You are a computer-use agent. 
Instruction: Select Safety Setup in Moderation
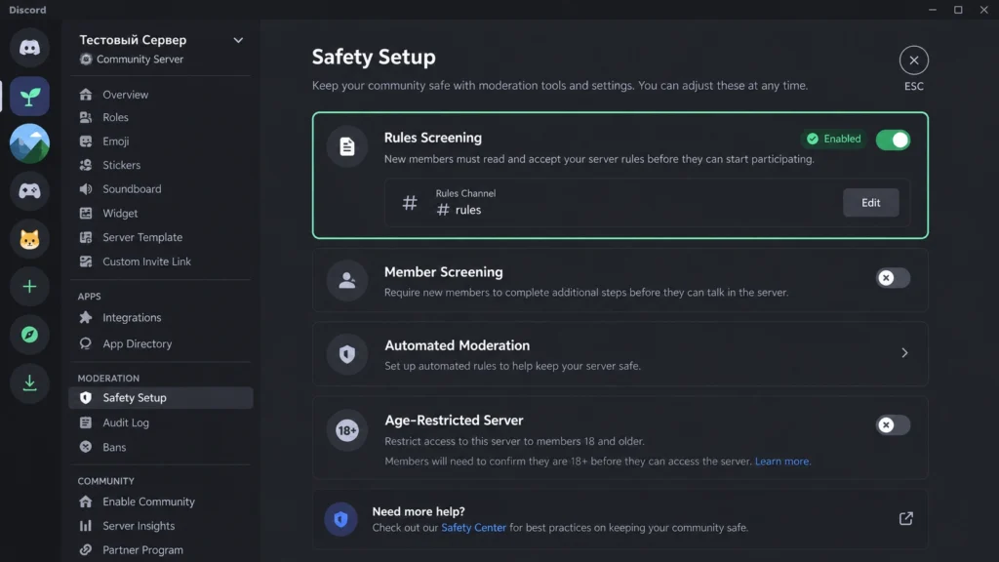click(161, 398)
